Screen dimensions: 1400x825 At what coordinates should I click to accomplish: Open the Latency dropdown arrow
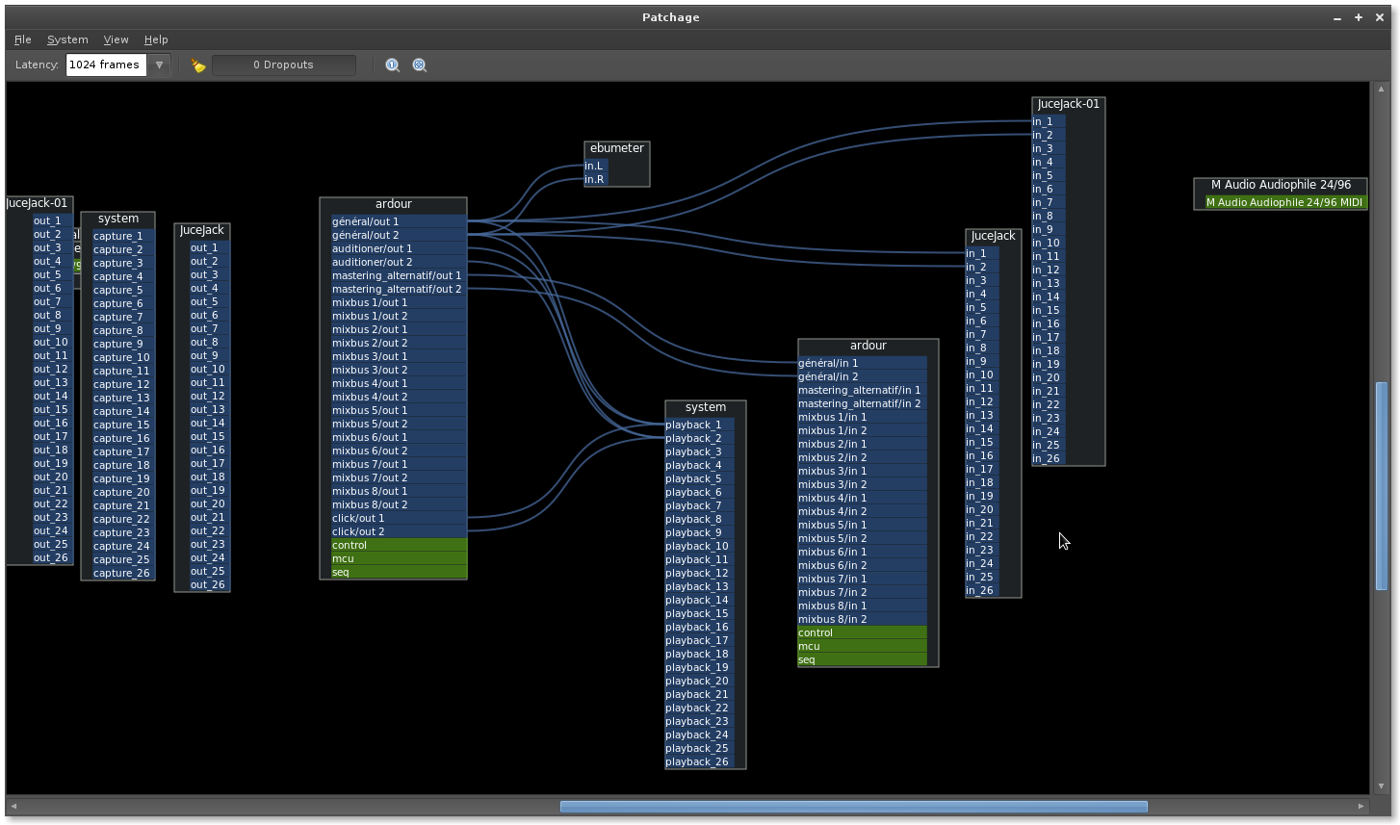pos(159,65)
